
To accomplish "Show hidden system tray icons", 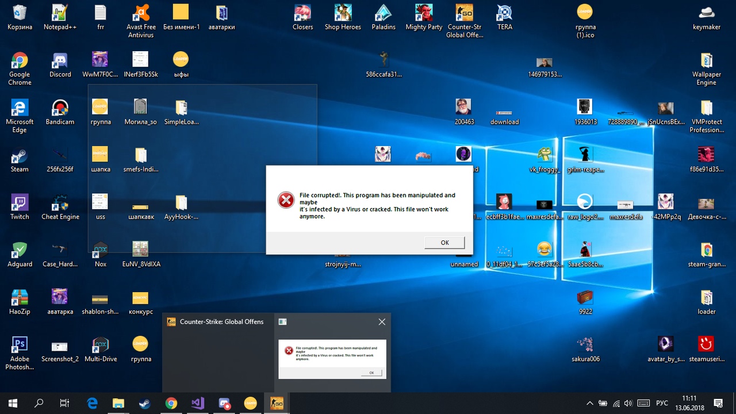I will point(589,403).
